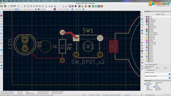171x96 pixels.
Task: Select the Measure ruler tool
Action: tap(142, 69)
